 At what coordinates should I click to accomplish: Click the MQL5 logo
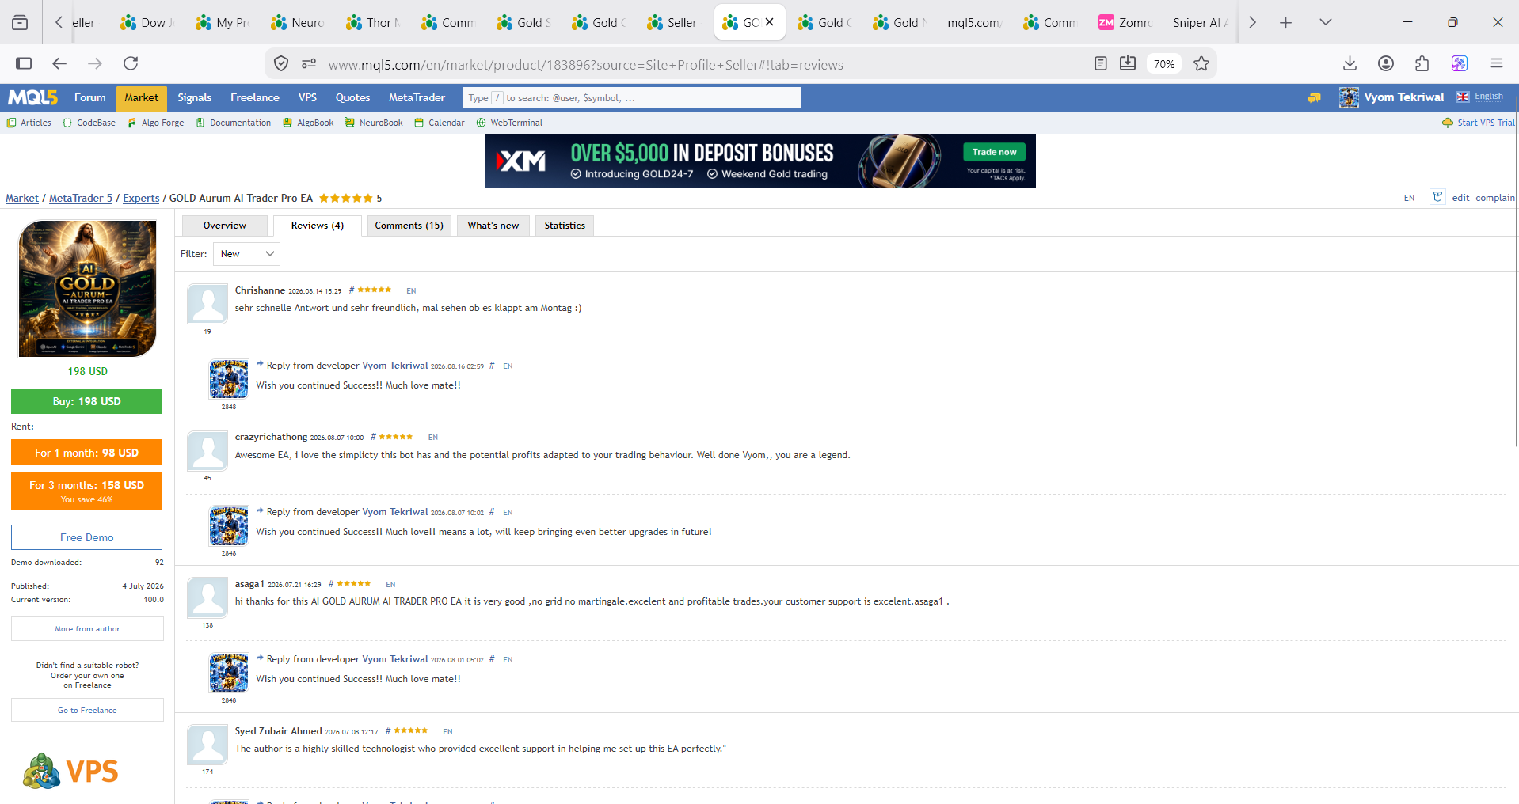[x=32, y=97]
